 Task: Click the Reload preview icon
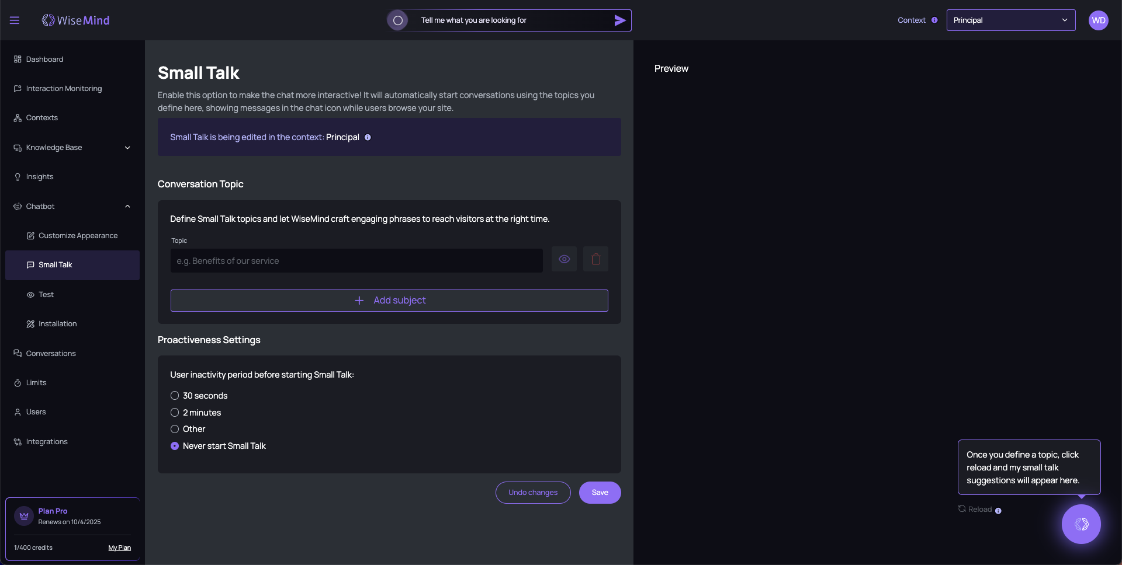(x=962, y=509)
